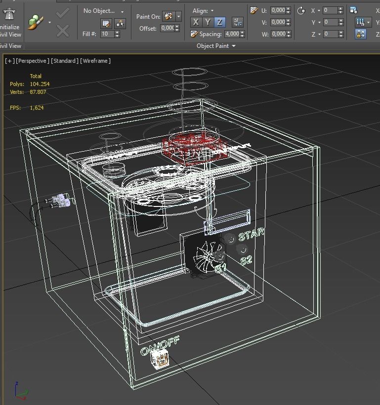Open the Paint Objects brush flyout arrow

tap(49, 22)
